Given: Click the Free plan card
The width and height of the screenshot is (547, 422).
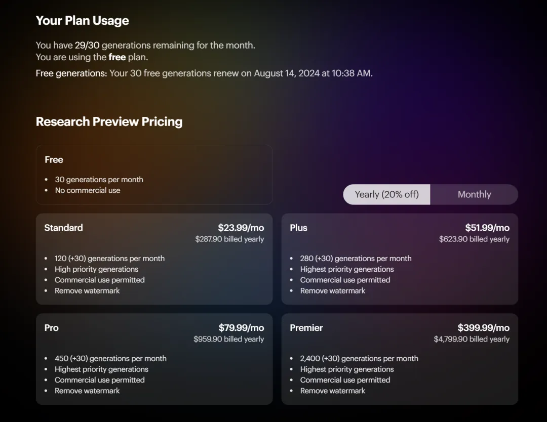Looking at the screenshot, I should tap(154, 175).
